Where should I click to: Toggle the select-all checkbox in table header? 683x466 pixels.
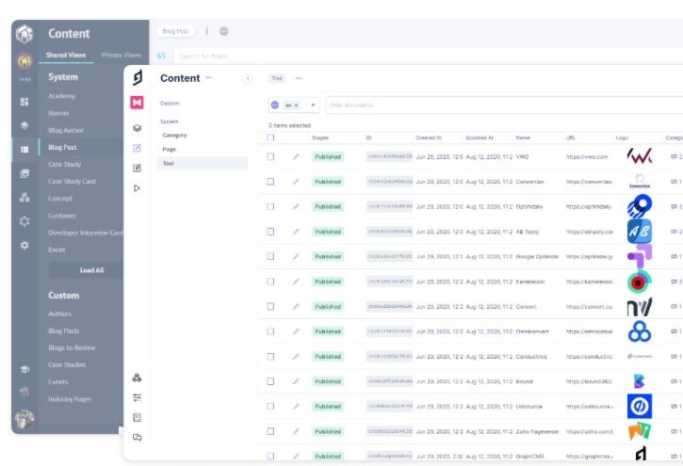click(x=271, y=137)
